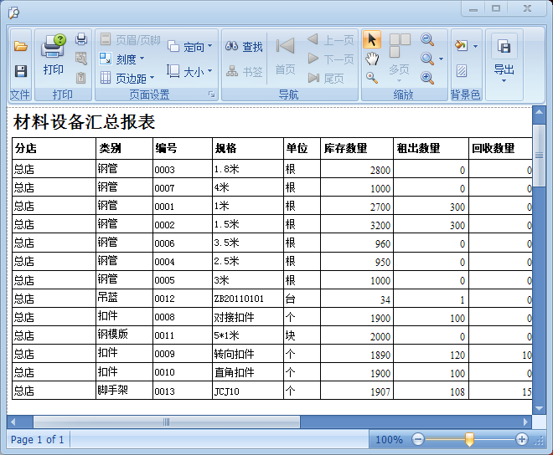The image size is (553, 455).
Task: Open the 导出 export menu
Action: [504, 59]
